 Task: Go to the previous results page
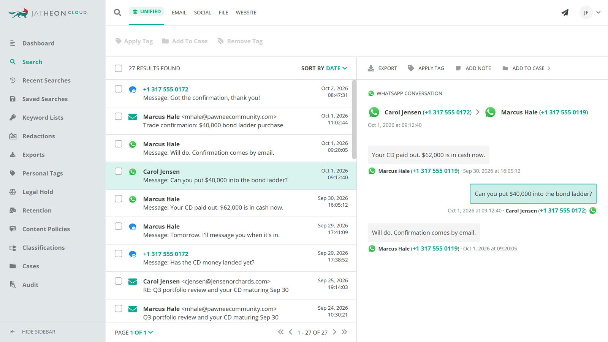[x=291, y=332]
